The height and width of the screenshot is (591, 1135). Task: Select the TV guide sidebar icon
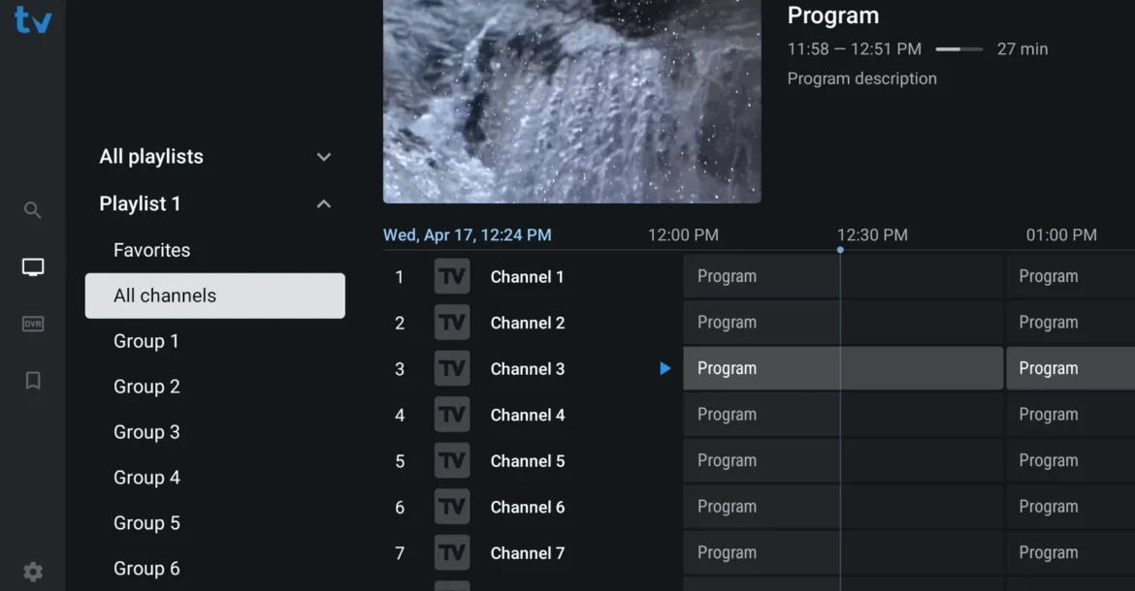click(33, 267)
